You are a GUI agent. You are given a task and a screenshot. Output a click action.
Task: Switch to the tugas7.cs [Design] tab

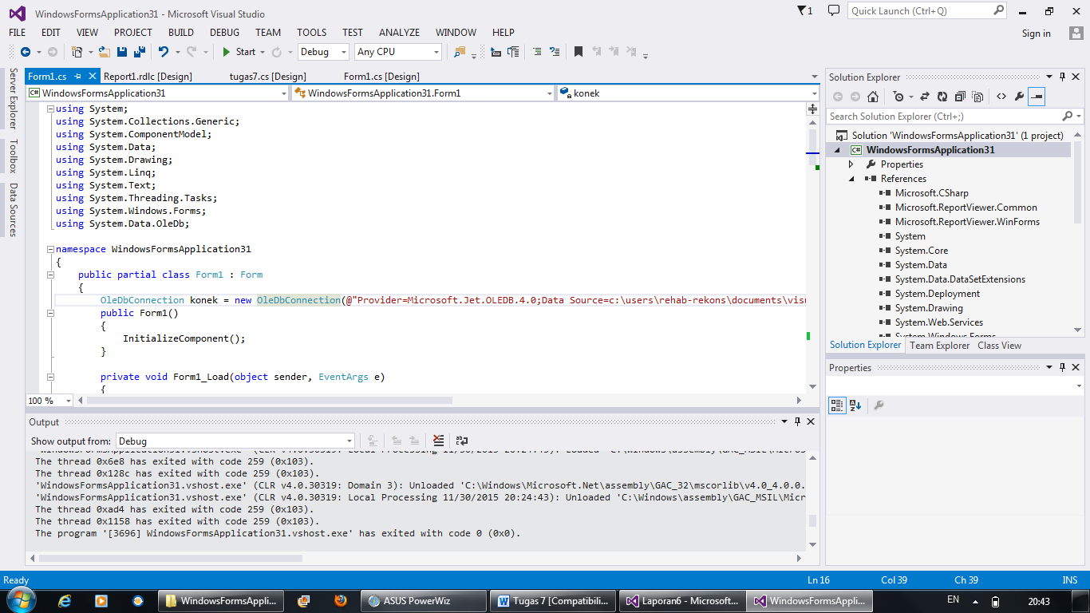coord(267,77)
